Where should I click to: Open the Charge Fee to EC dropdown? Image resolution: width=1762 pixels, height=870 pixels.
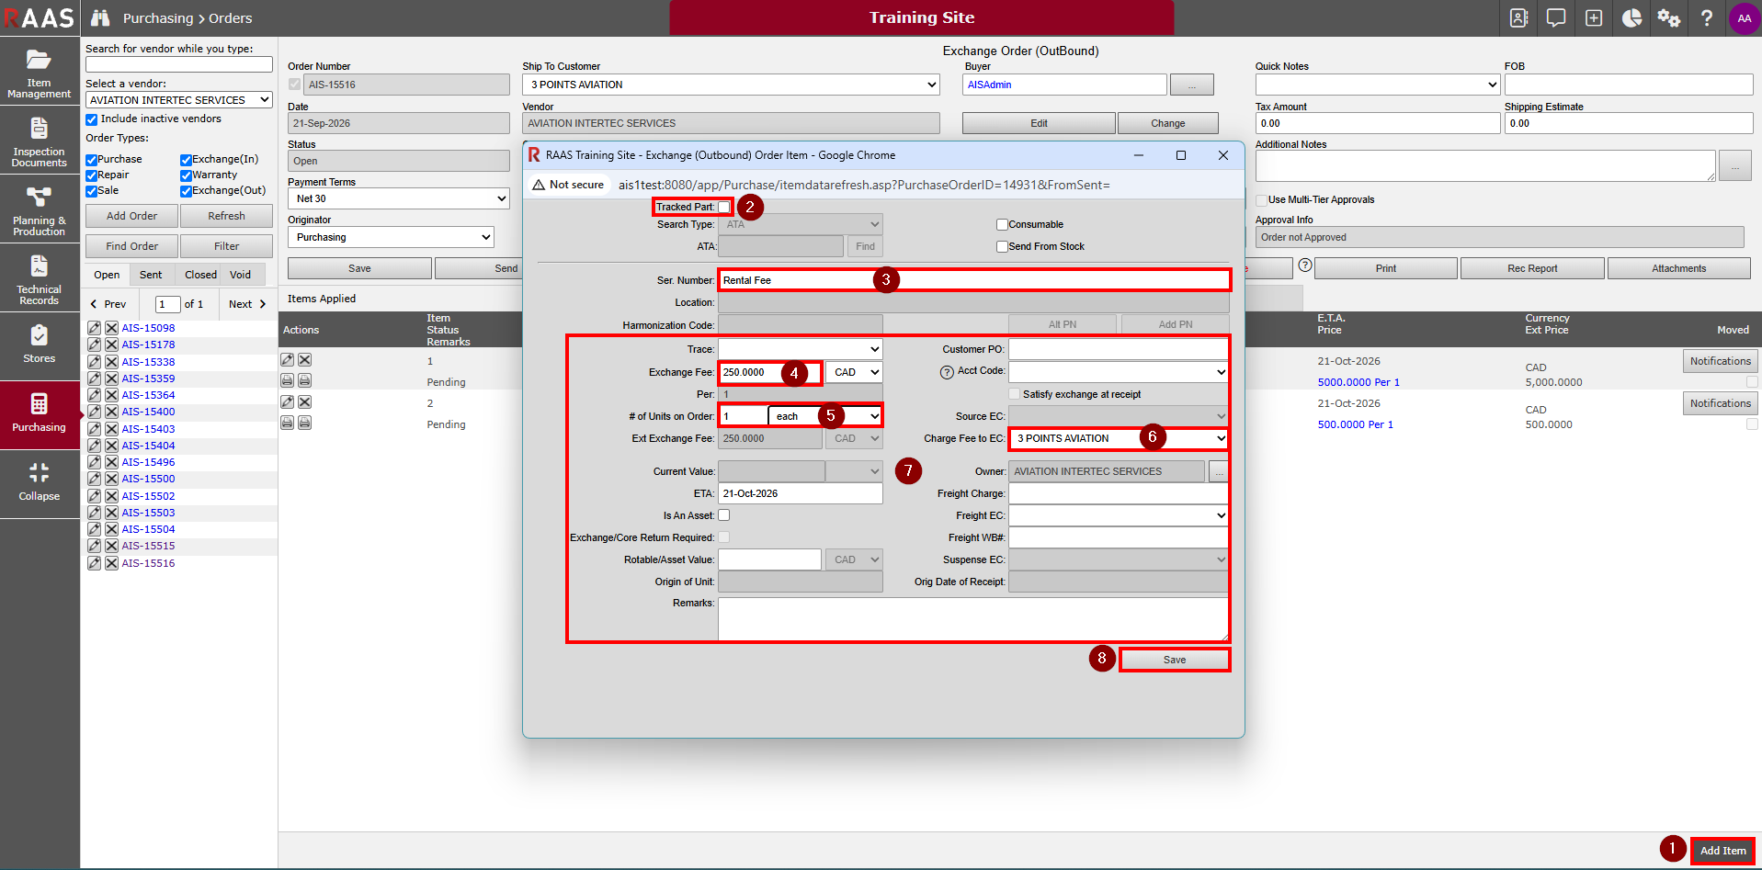click(1119, 438)
